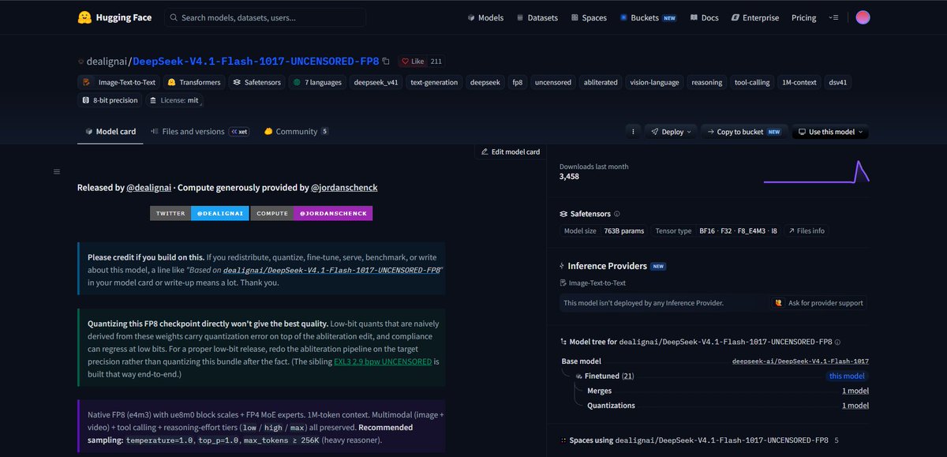Viewport: 947px width, 457px height.
Task: Switch to the Model card tab
Action: tap(110, 132)
